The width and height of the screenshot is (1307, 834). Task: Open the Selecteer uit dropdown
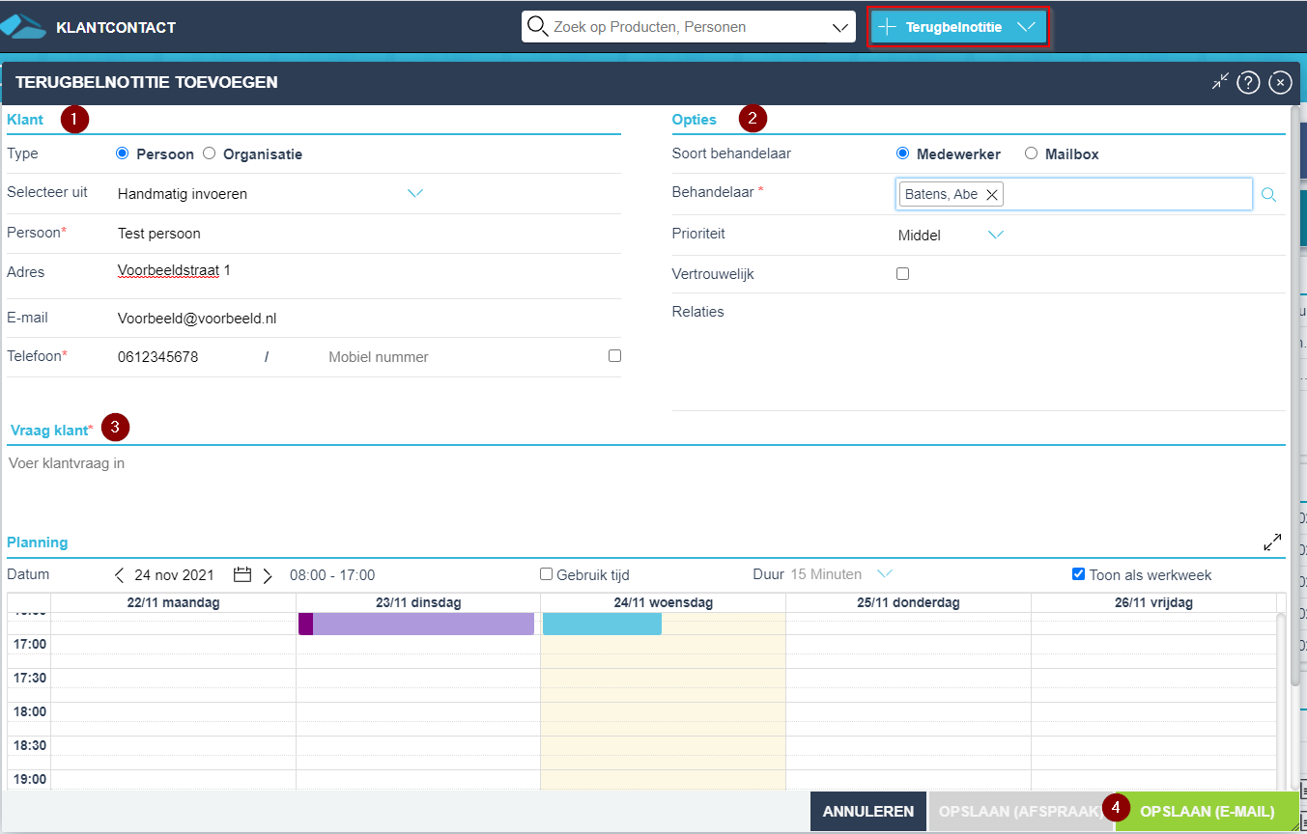click(415, 194)
